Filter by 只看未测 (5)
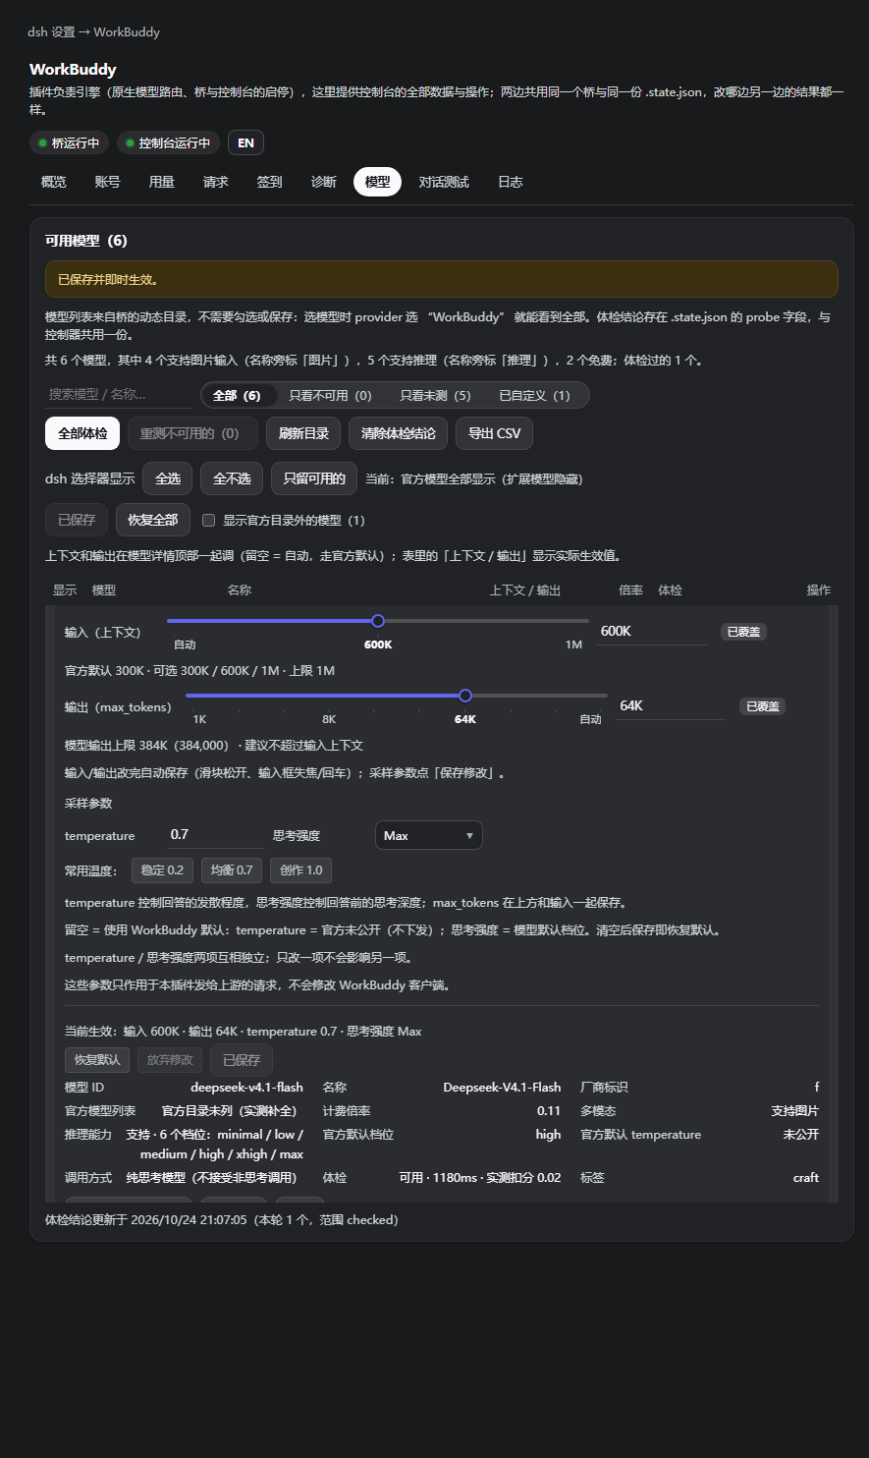Viewport: 869px width, 1458px height. 436,395
